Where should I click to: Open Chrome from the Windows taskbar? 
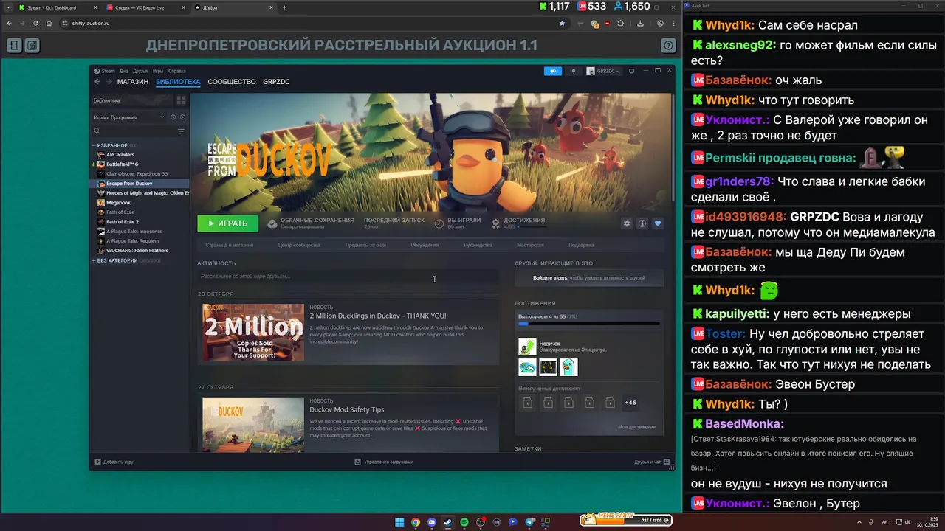(416, 522)
